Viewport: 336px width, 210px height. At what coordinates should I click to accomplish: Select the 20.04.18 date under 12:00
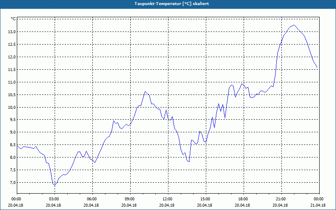167,205
